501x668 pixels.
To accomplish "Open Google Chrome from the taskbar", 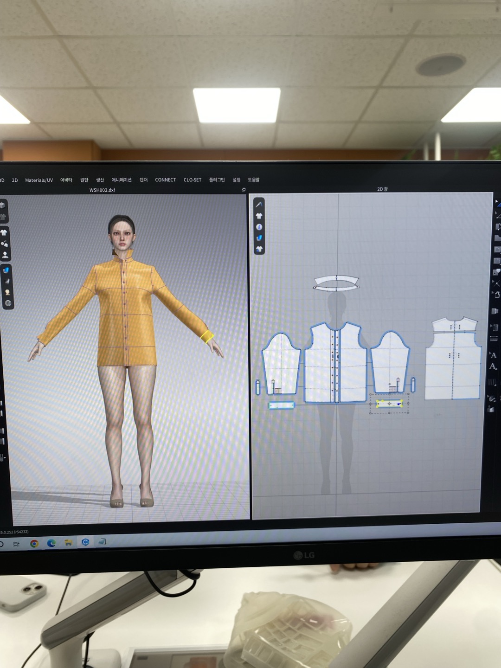I will [34, 543].
